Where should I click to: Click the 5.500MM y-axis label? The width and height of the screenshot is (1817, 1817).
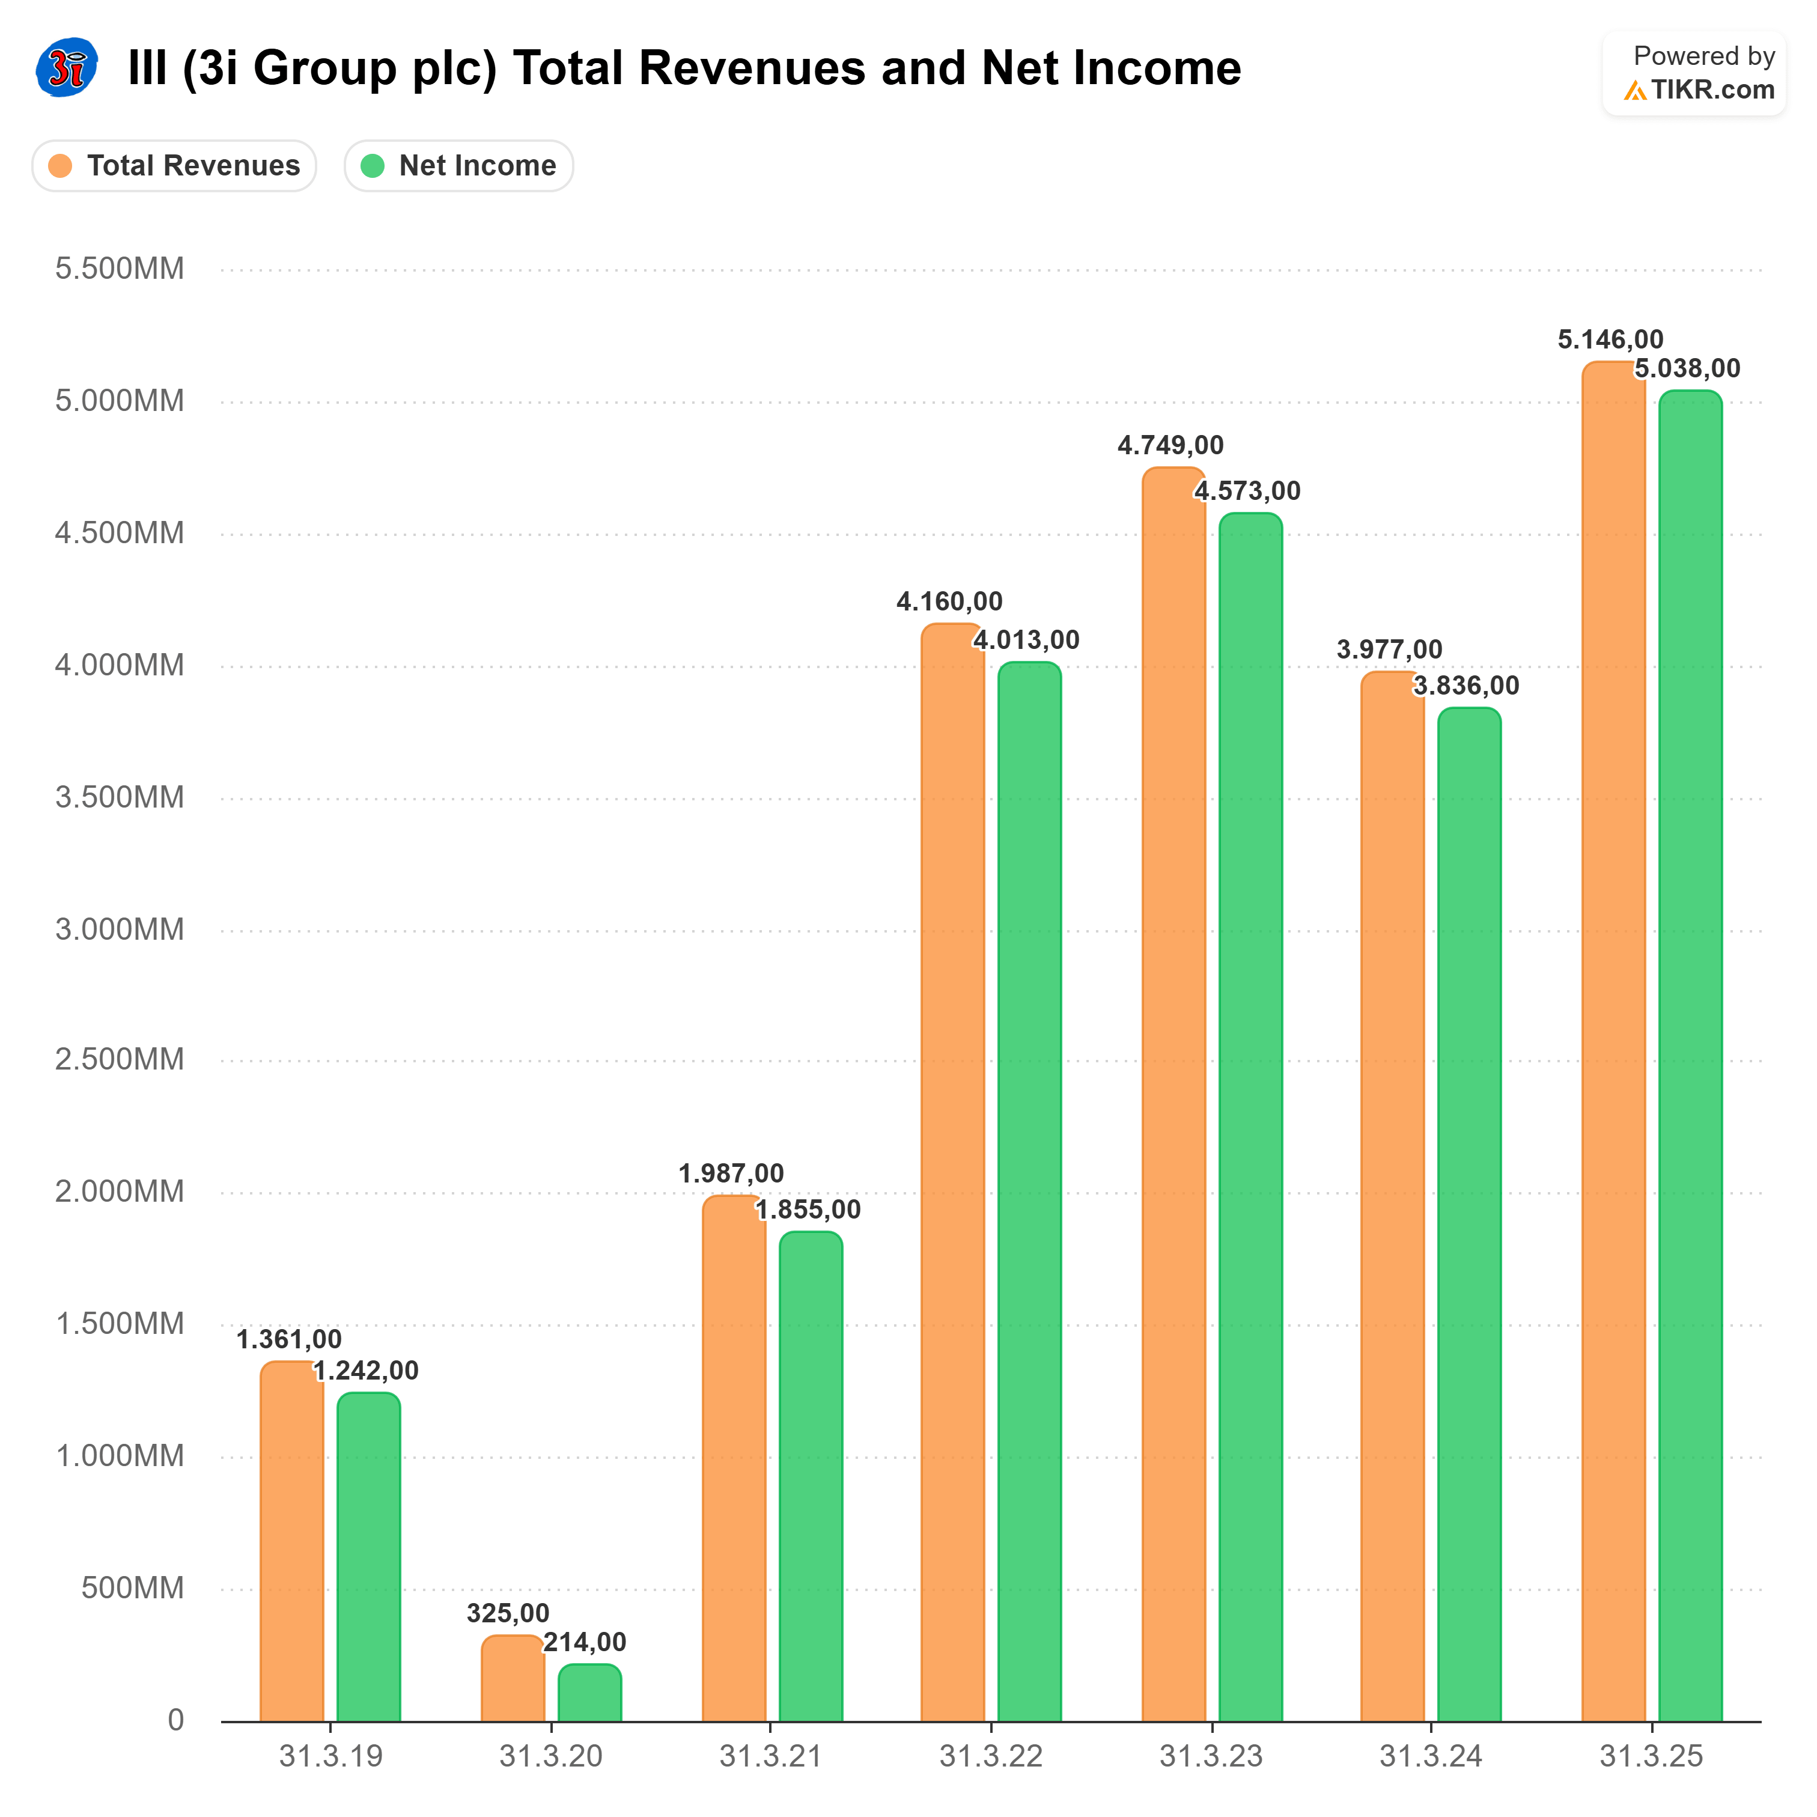pyautogui.click(x=120, y=269)
